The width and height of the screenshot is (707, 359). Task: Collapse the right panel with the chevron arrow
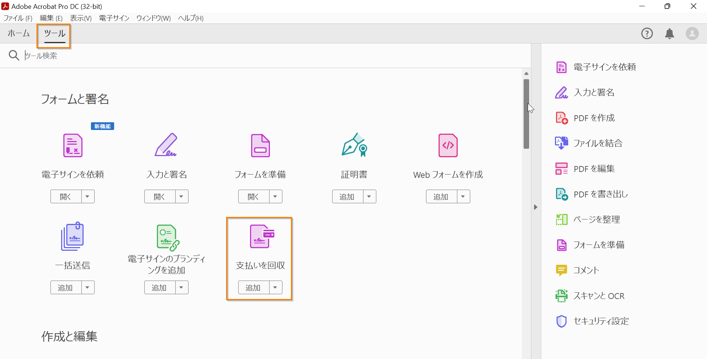536,207
